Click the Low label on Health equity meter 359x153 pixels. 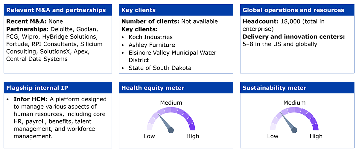coord(149,136)
